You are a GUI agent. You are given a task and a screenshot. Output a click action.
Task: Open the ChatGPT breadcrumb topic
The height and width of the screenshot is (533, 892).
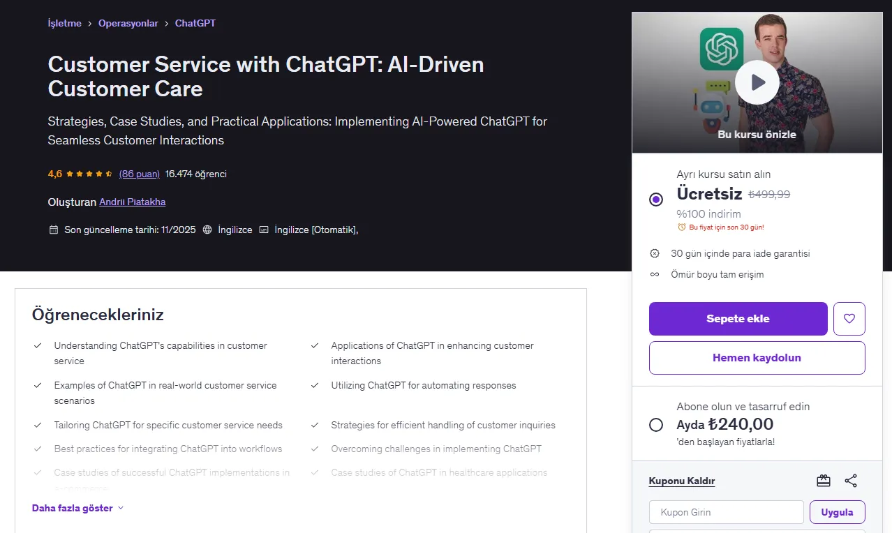click(x=195, y=23)
